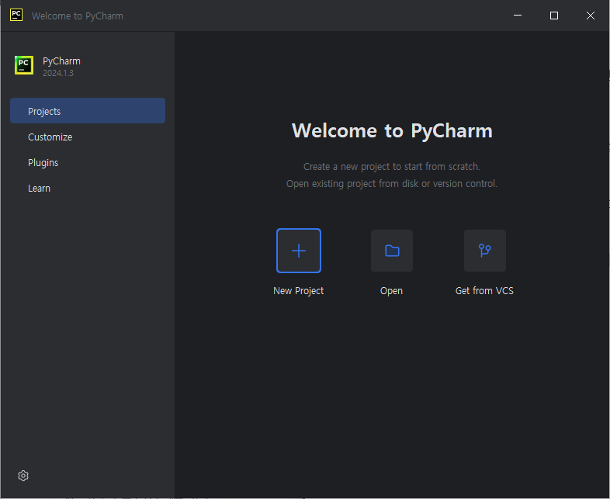Click the Get from VCS branch icon
This screenshot has height=499, width=610.
pos(485,251)
